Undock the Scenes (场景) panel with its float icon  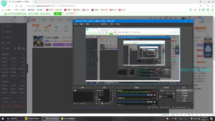(x=93, y=88)
